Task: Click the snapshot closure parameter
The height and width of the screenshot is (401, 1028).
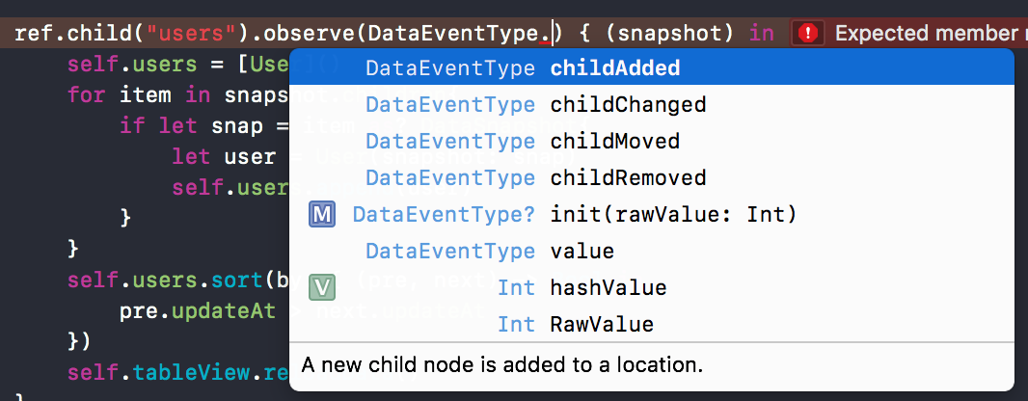Action: tap(669, 34)
